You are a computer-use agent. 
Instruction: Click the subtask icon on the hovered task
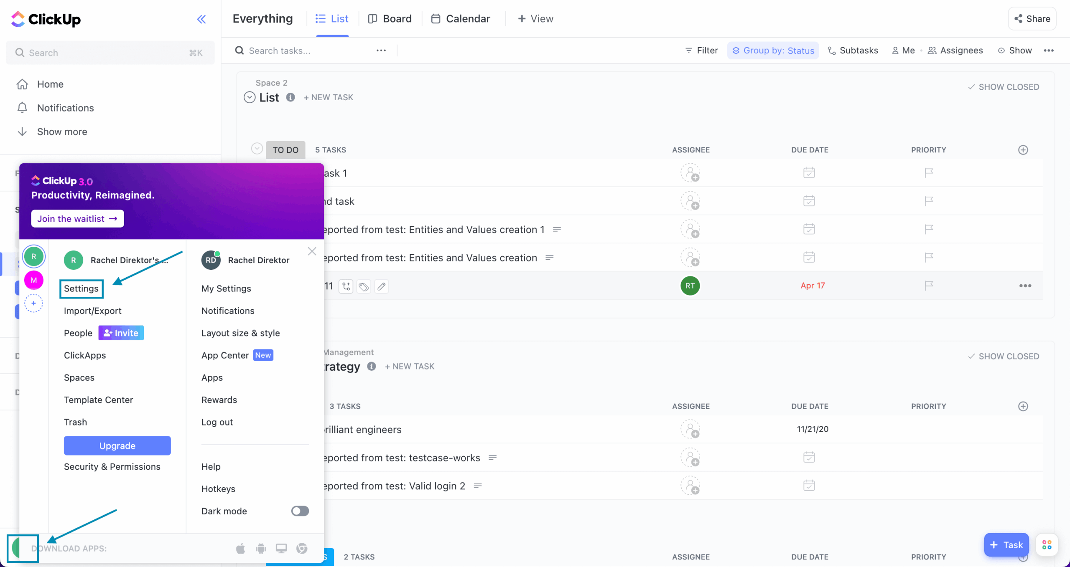pyautogui.click(x=346, y=286)
